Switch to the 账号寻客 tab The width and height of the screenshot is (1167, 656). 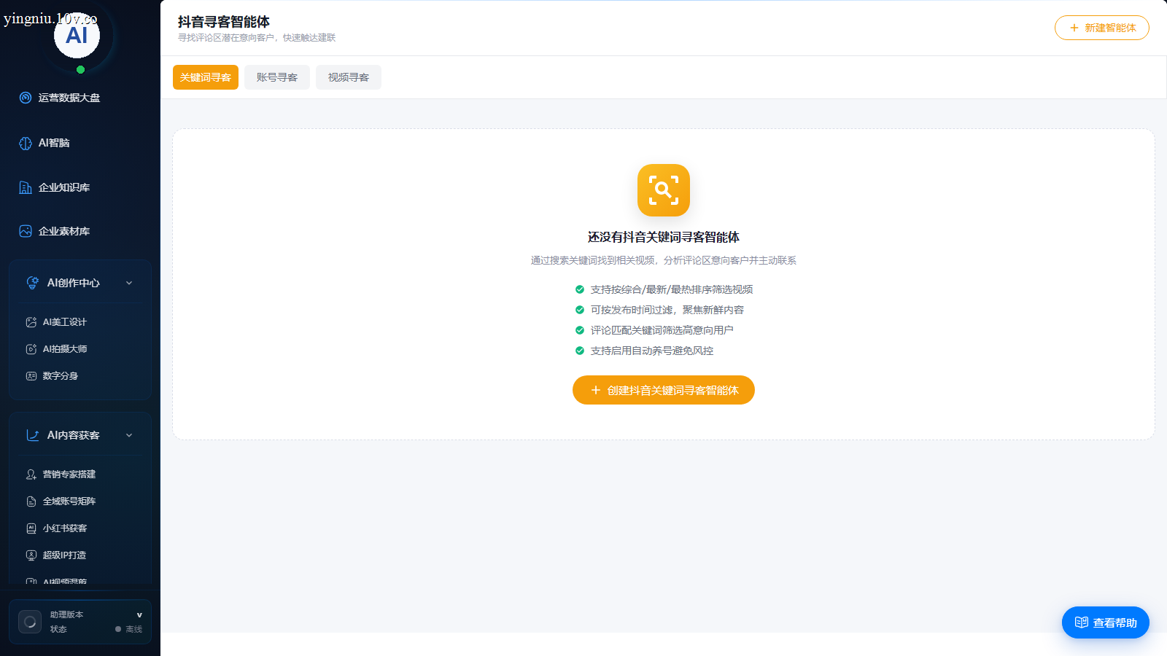point(277,77)
